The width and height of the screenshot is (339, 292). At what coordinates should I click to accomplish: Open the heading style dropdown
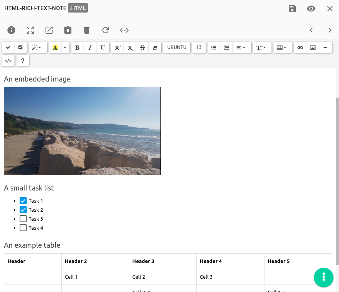262,47
